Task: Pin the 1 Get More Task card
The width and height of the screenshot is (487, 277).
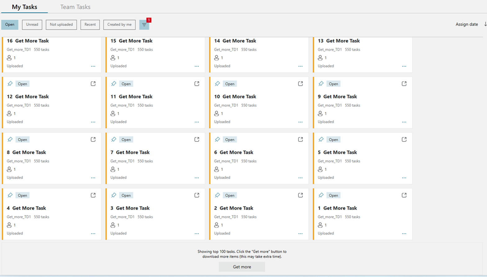Action: pyautogui.click(x=321, y=195)
